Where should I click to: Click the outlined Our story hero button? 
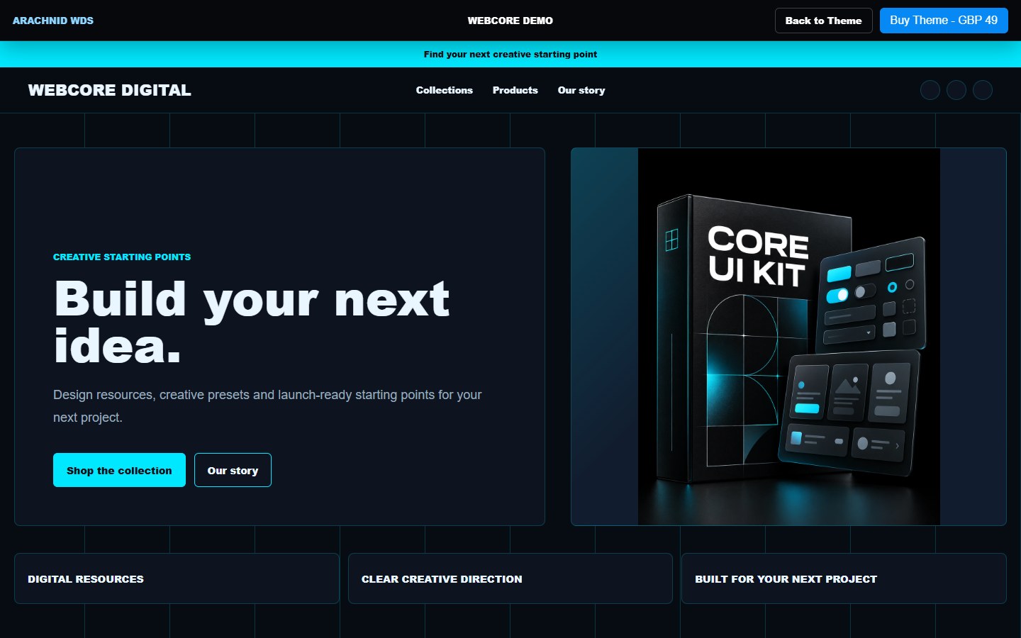tap(233, 470)
